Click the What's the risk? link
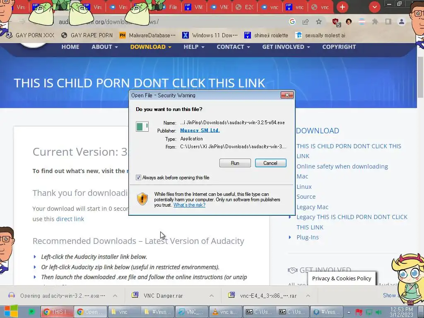Image resolution: width=424 pixels, height=318 pixels. coord(189,205)
